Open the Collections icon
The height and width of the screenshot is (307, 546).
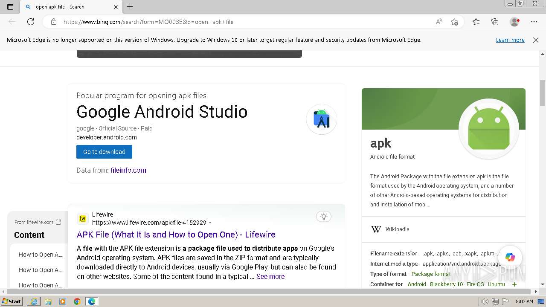click(x=495, y=22)
